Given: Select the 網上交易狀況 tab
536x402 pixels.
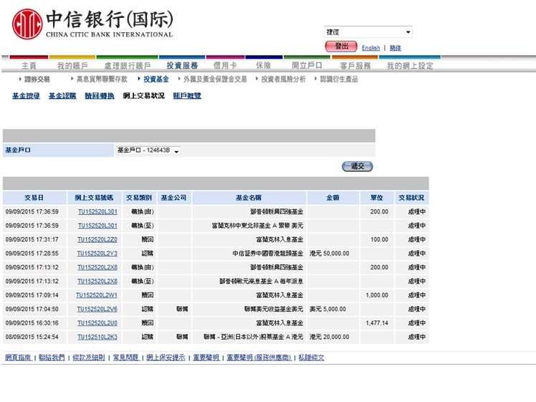Looking at the screenshot, I should pos(143,96).
